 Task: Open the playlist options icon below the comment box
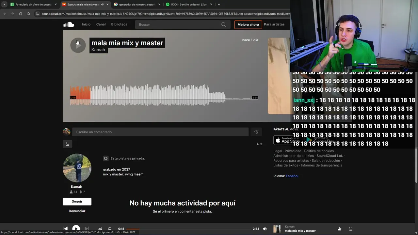coord(67,144)
